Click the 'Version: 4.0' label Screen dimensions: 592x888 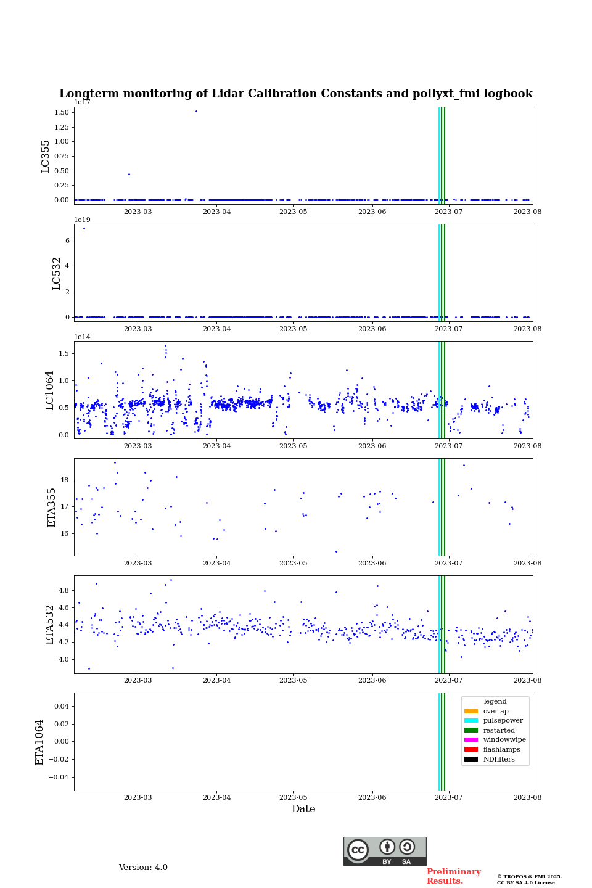tap(143, 868)
